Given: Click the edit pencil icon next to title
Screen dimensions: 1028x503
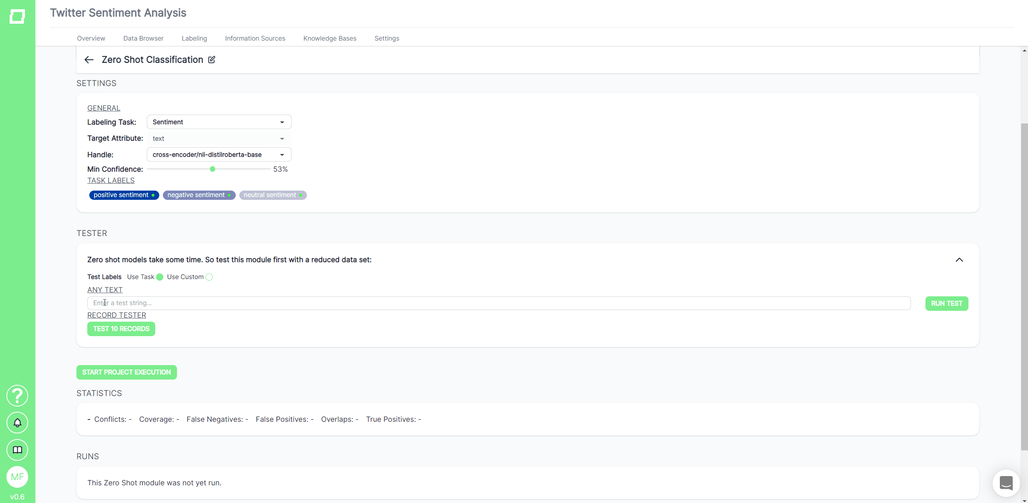Looking at the screenshot, I should point(212,60).
